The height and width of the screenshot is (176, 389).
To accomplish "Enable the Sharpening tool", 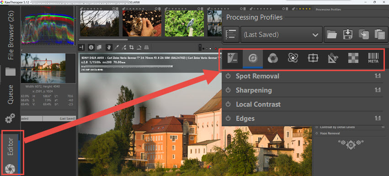I will coord(228,90).
